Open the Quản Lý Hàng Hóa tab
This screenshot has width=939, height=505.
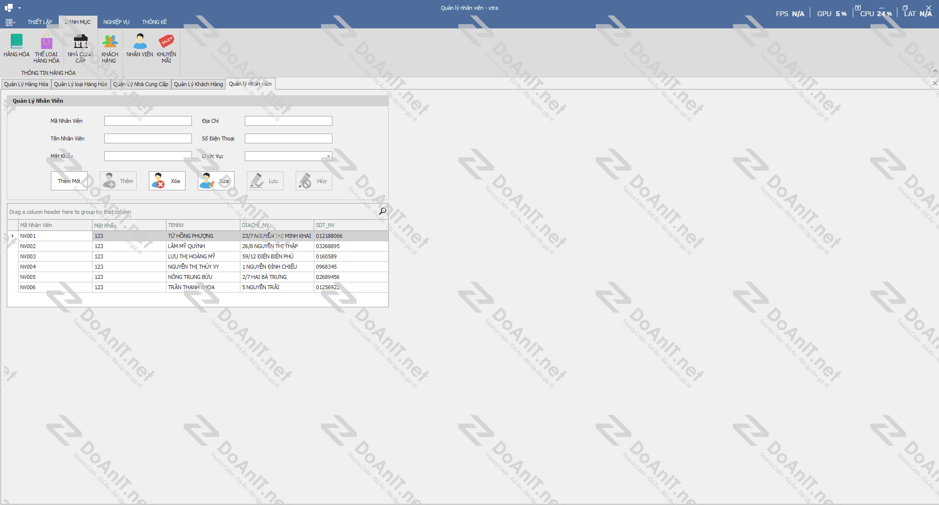click(x=26, y=84)
